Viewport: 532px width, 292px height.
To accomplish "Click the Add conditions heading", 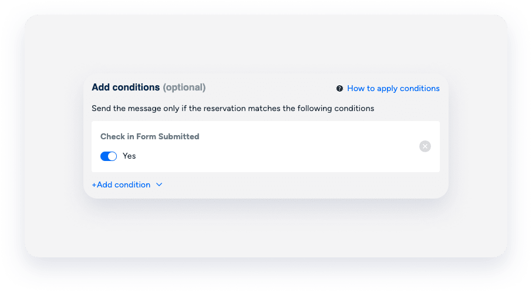I will coord(126,87).
